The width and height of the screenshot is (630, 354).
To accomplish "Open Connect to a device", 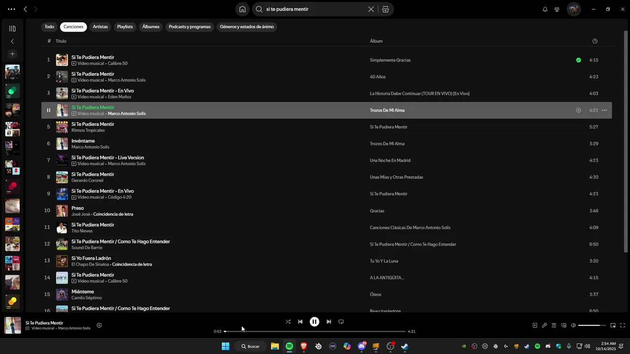I will click(564, 325).
